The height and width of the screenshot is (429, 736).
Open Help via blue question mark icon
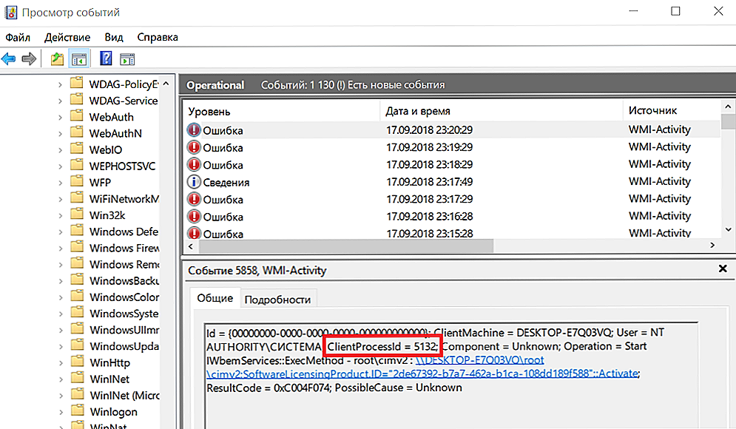[106, 59]
